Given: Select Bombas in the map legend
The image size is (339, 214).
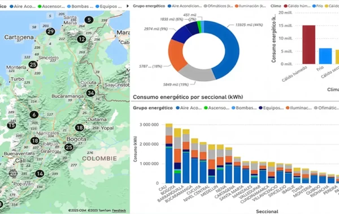Looking at the screenshot, I should (x=80, y=6).
